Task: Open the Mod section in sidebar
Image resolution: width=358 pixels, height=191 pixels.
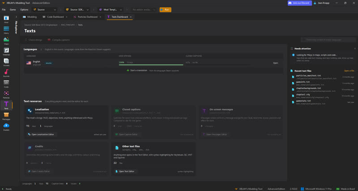Action: click(x=6, y=19)
